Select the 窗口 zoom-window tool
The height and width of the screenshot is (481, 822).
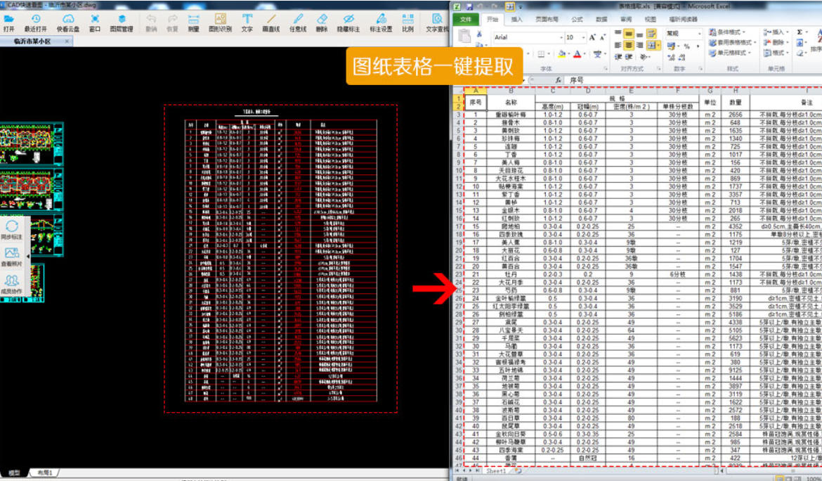[95, 23]
